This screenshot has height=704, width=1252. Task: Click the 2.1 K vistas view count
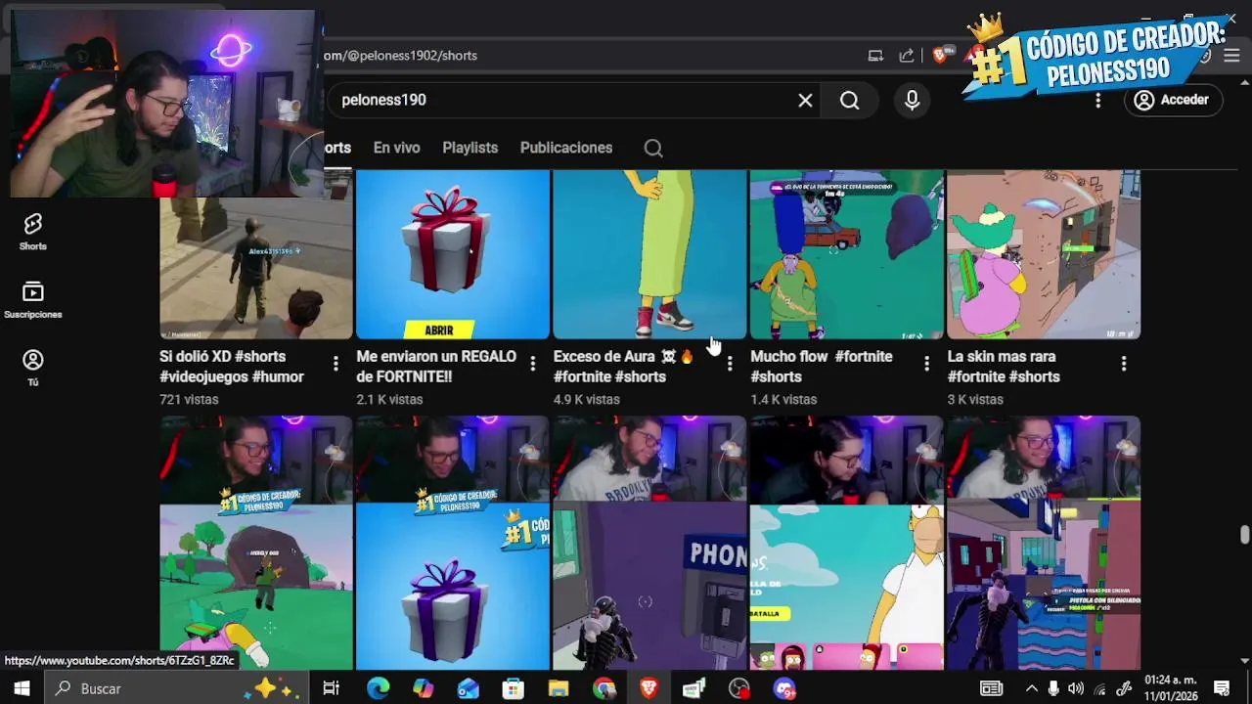389,400
